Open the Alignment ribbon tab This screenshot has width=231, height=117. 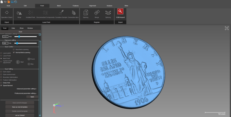[x=92, y=6]
